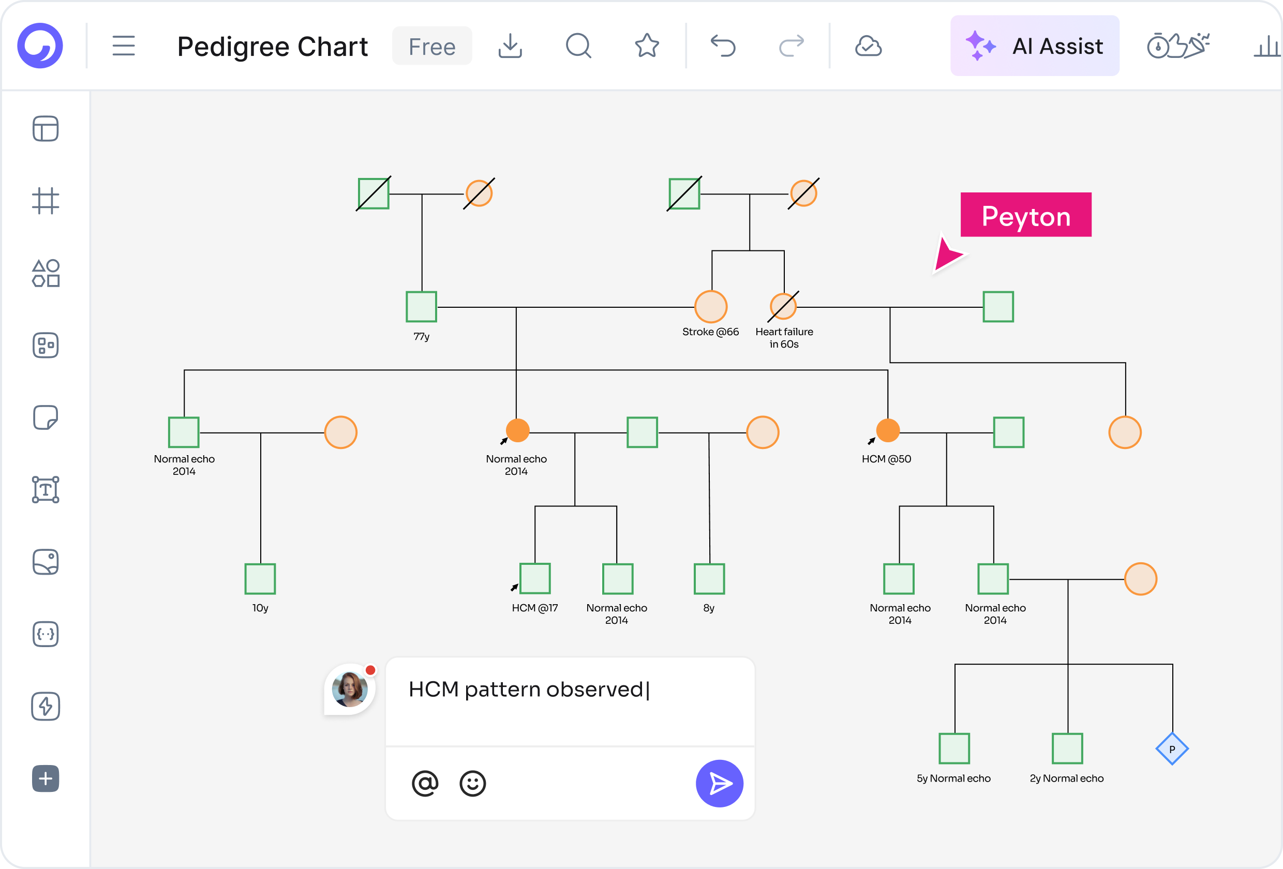The image size is (1283, 869).
Task: Select the text box tool
Action: (46, 490)
